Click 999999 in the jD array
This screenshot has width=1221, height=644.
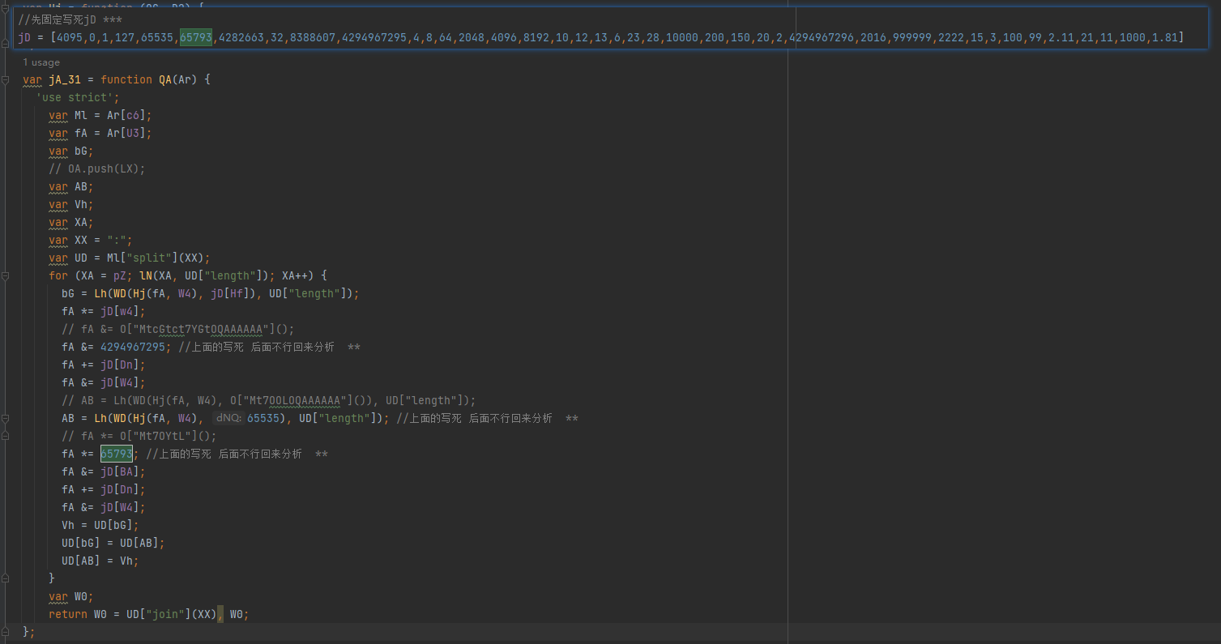(x=912, y=37)
